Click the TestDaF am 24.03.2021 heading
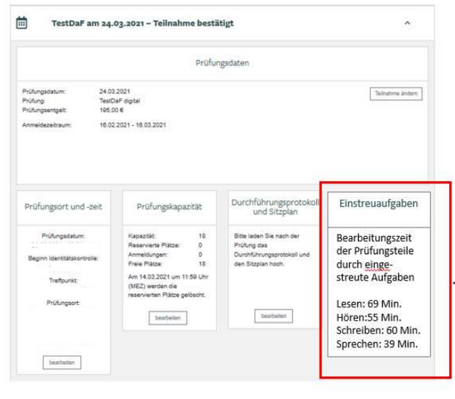Viewport: 455px width, 399px height. (x=143, y=24)
